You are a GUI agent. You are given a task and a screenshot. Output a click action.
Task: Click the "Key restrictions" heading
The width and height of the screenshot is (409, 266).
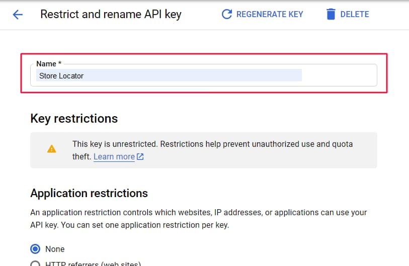click(x=74, y=119)
